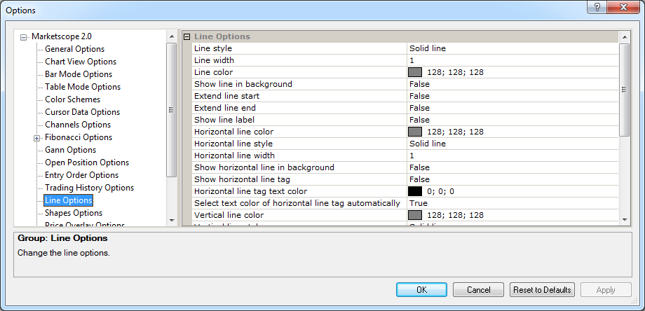Change automatic tag text color value True

click(x=512, y=203)
